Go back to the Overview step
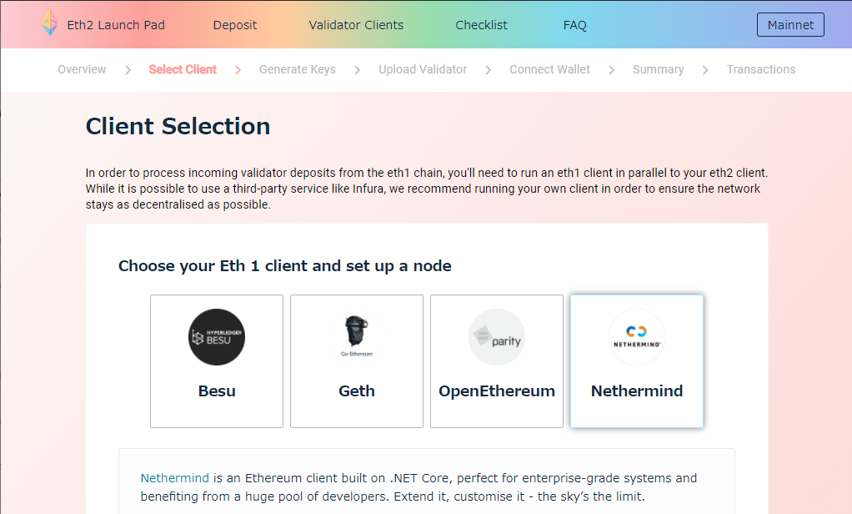 coord(82,69)
